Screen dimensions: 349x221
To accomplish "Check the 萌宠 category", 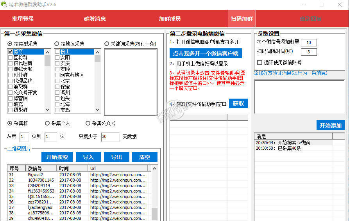I will point(10,104).
